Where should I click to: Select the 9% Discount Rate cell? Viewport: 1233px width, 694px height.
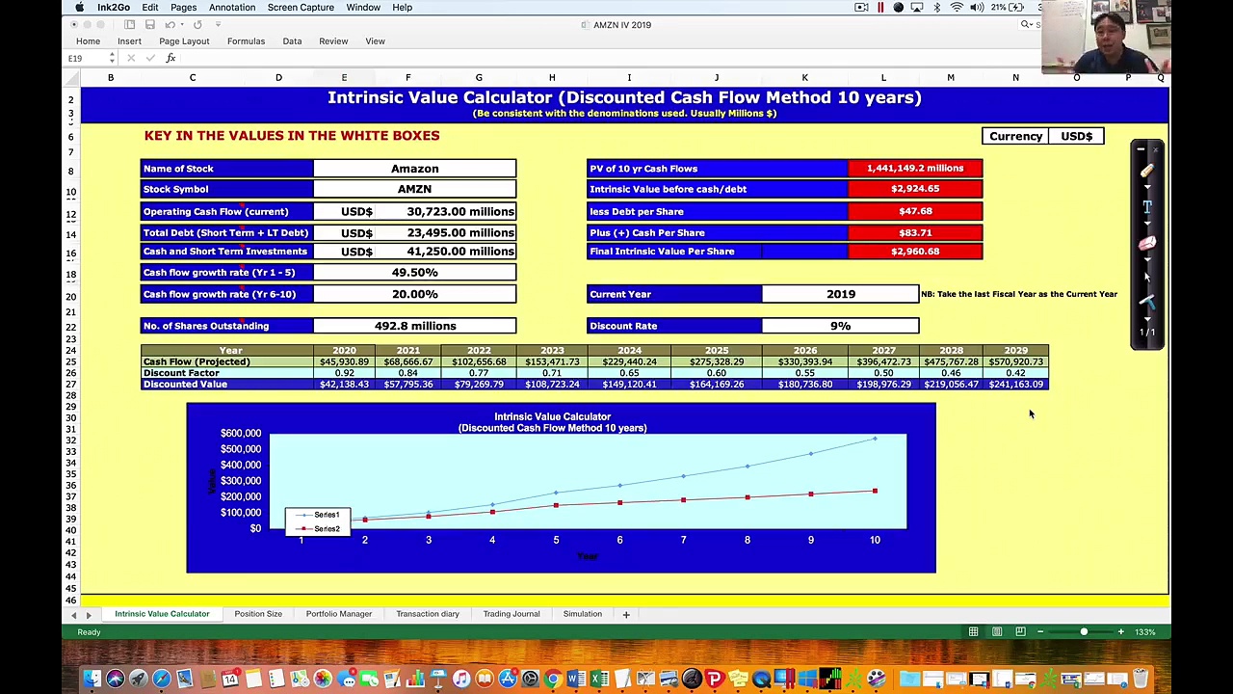(840, 326)
